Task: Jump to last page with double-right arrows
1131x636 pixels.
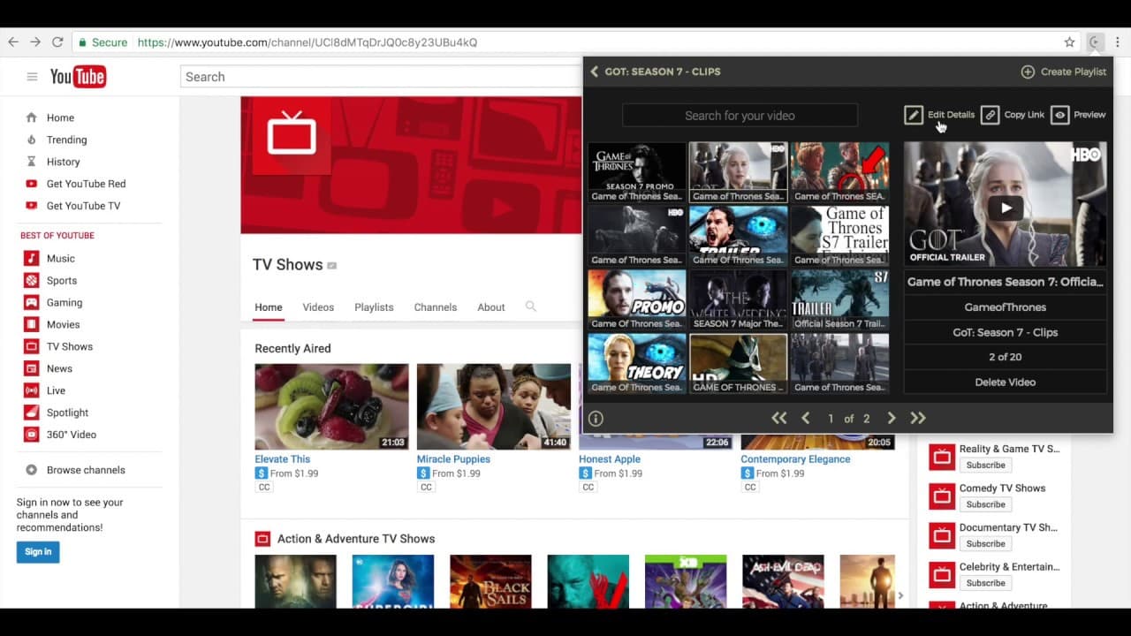Action: point(918,419)
